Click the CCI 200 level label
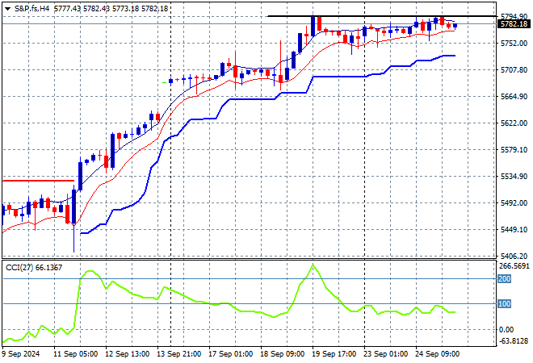 click(x=507, y=278)
